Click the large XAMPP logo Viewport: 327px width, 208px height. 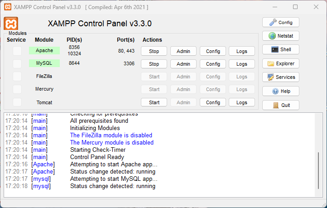[11, 24]
